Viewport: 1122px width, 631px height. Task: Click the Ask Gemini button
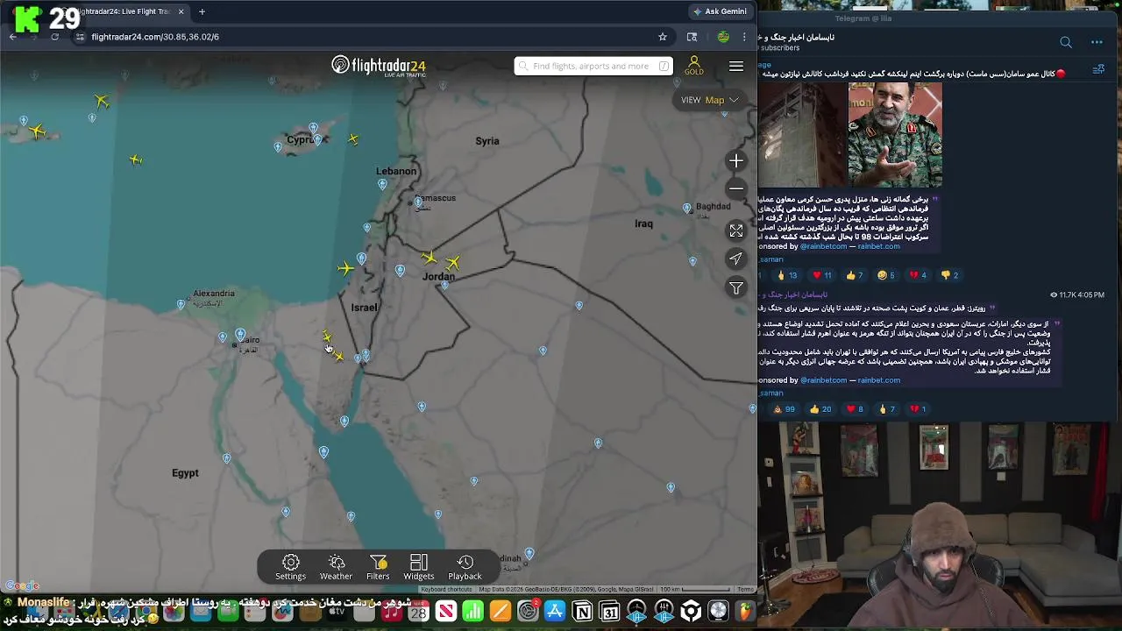click(x=720, y=11)
